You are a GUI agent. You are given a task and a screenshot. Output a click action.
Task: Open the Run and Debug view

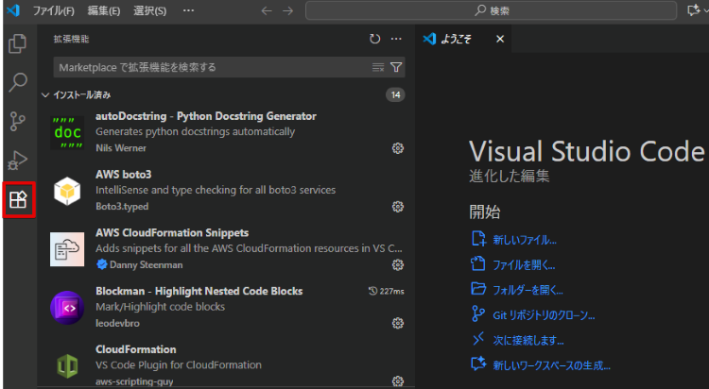click(18, 161)
